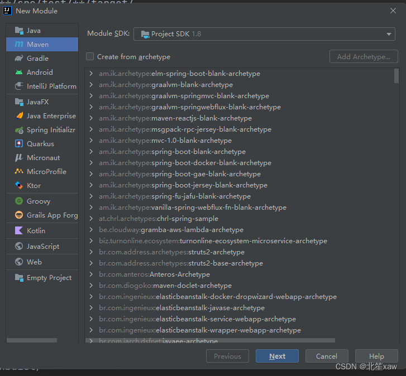
Task: Open the Module SDK dropdown arrow
Action: pyautogui.click(x=389, y=34)
